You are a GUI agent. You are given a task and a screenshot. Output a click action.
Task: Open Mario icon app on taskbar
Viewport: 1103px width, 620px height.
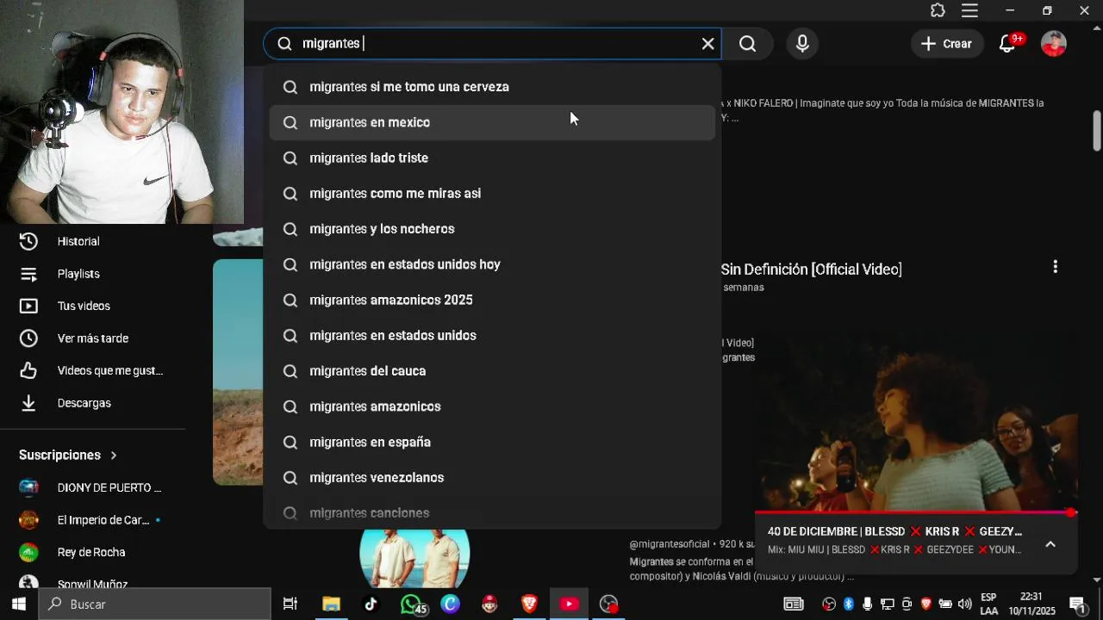pyautogui.click(x=489, y=604)
